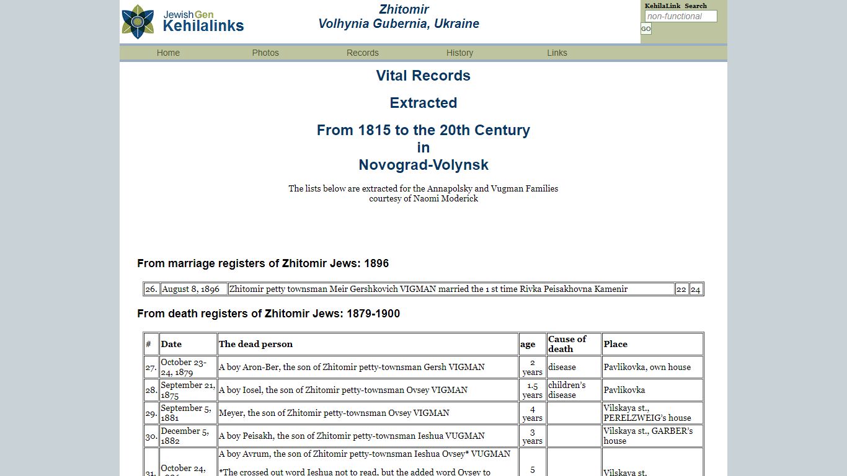Click 'Vilskaya st., PERELZWEIG's house' cell
The image size is (847, 476).
point(652,413)
